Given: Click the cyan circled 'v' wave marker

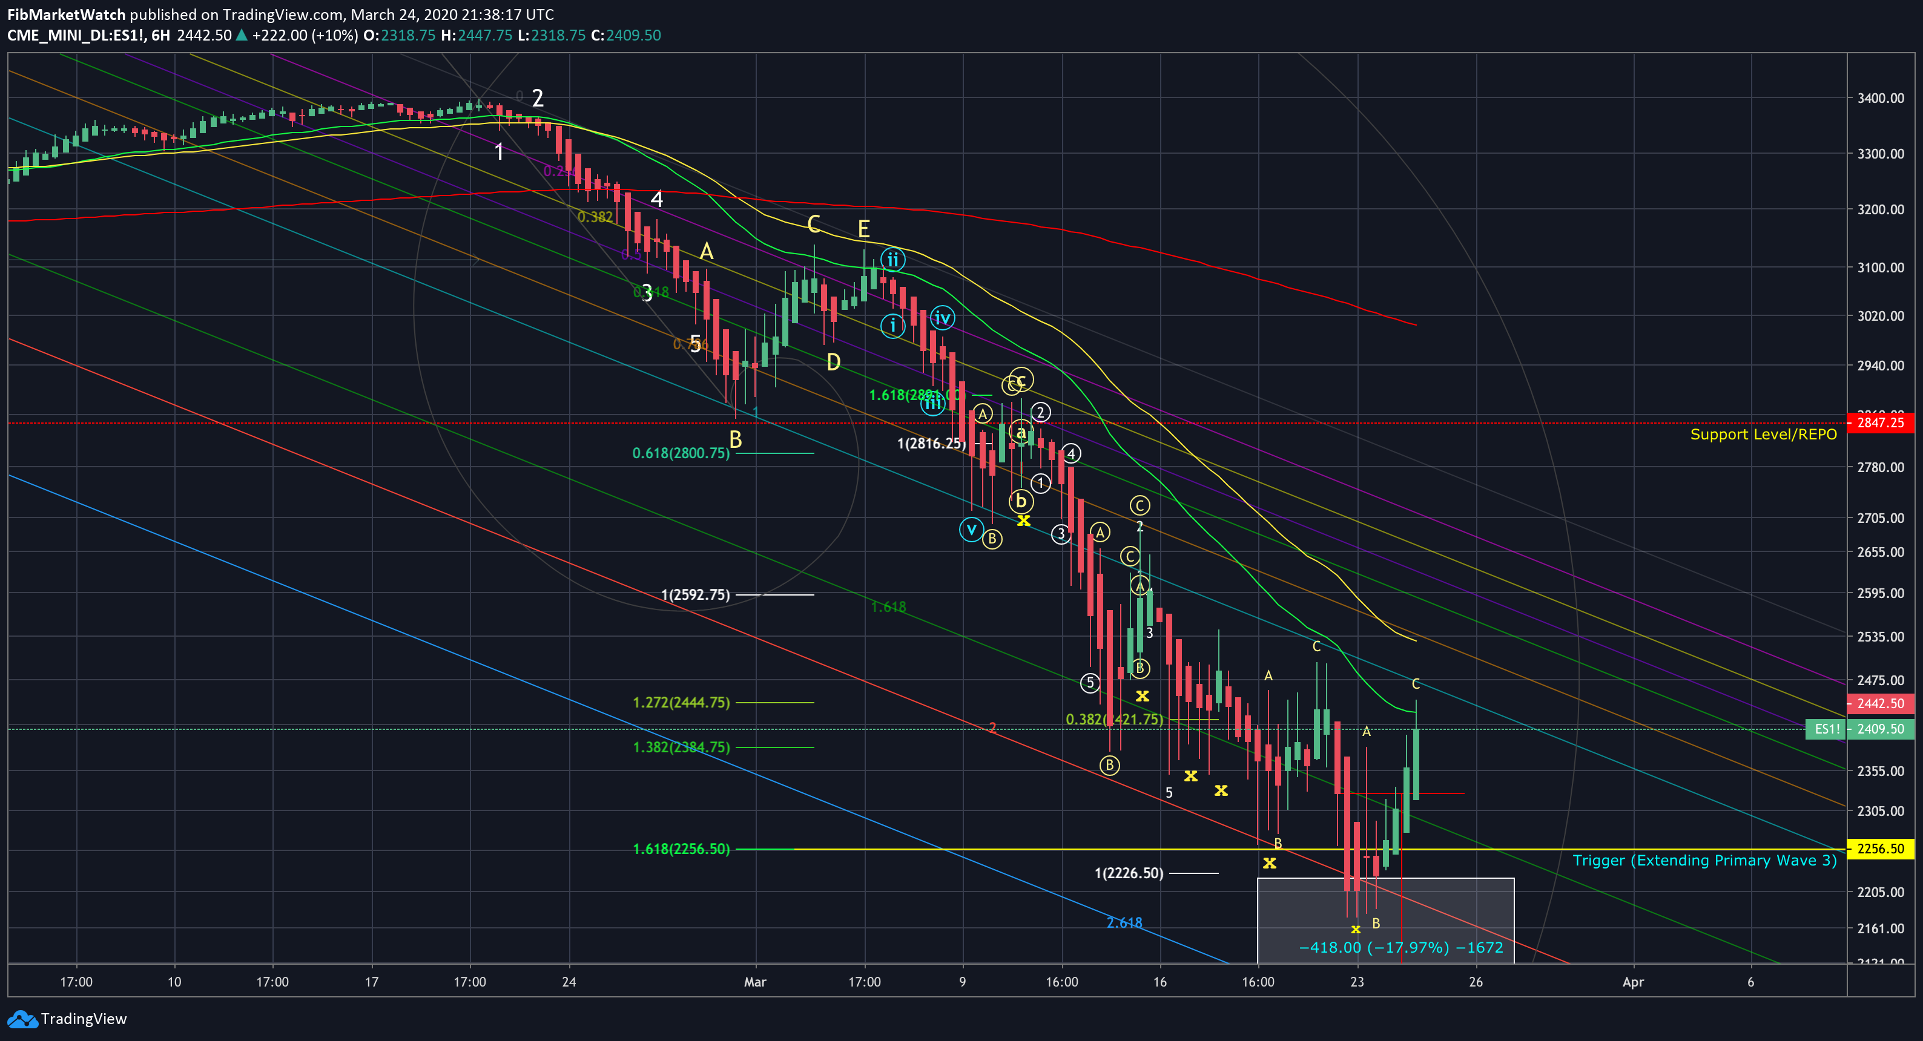Looking at the screenshot, I should pyautogui.click(x=971, y=530).
